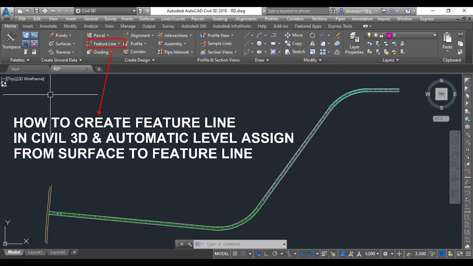Expand the Modify panel
The width and height of the screenshot is (473, 266).
coord(313,60)
